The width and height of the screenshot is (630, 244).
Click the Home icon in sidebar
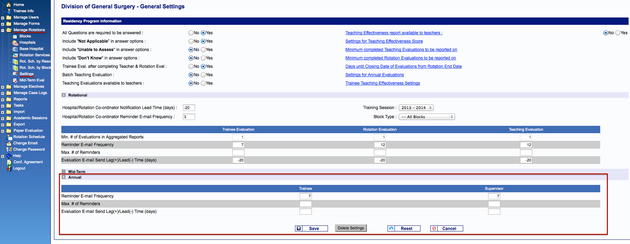point(9,5)
